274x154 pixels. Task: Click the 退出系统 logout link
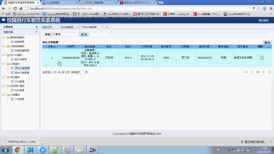click(x=264, y=20)
